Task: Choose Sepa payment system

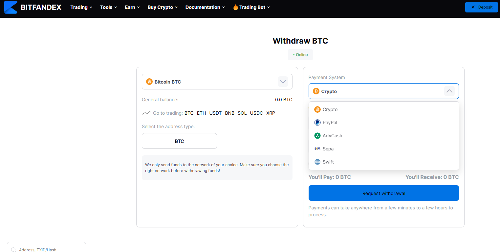Action: [x=384, y=149]
